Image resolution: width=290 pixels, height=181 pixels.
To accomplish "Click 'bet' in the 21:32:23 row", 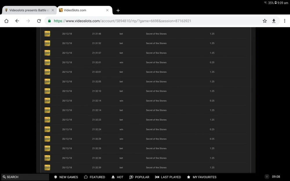I will click(x=121, y=120).
